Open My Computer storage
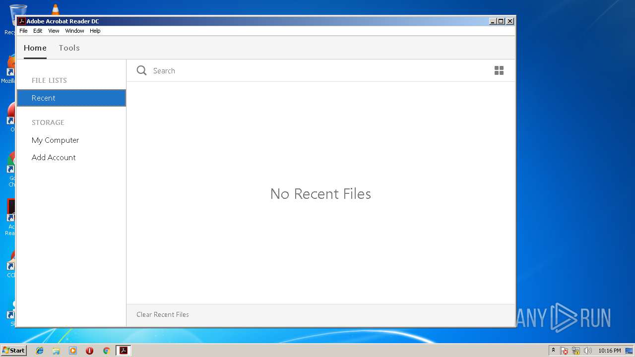The width and height of the screenshot is (635, 357). coord(55,140)
